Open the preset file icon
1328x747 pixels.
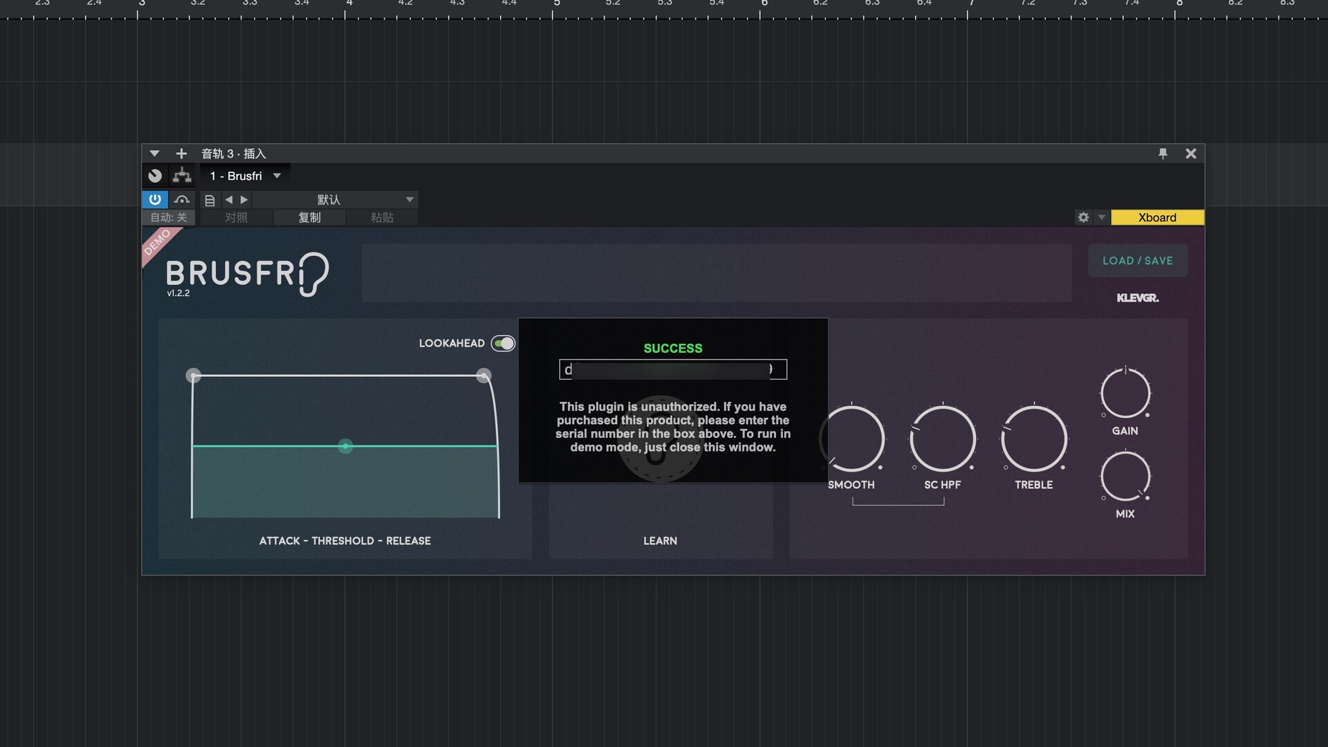(x=210, y=200)
